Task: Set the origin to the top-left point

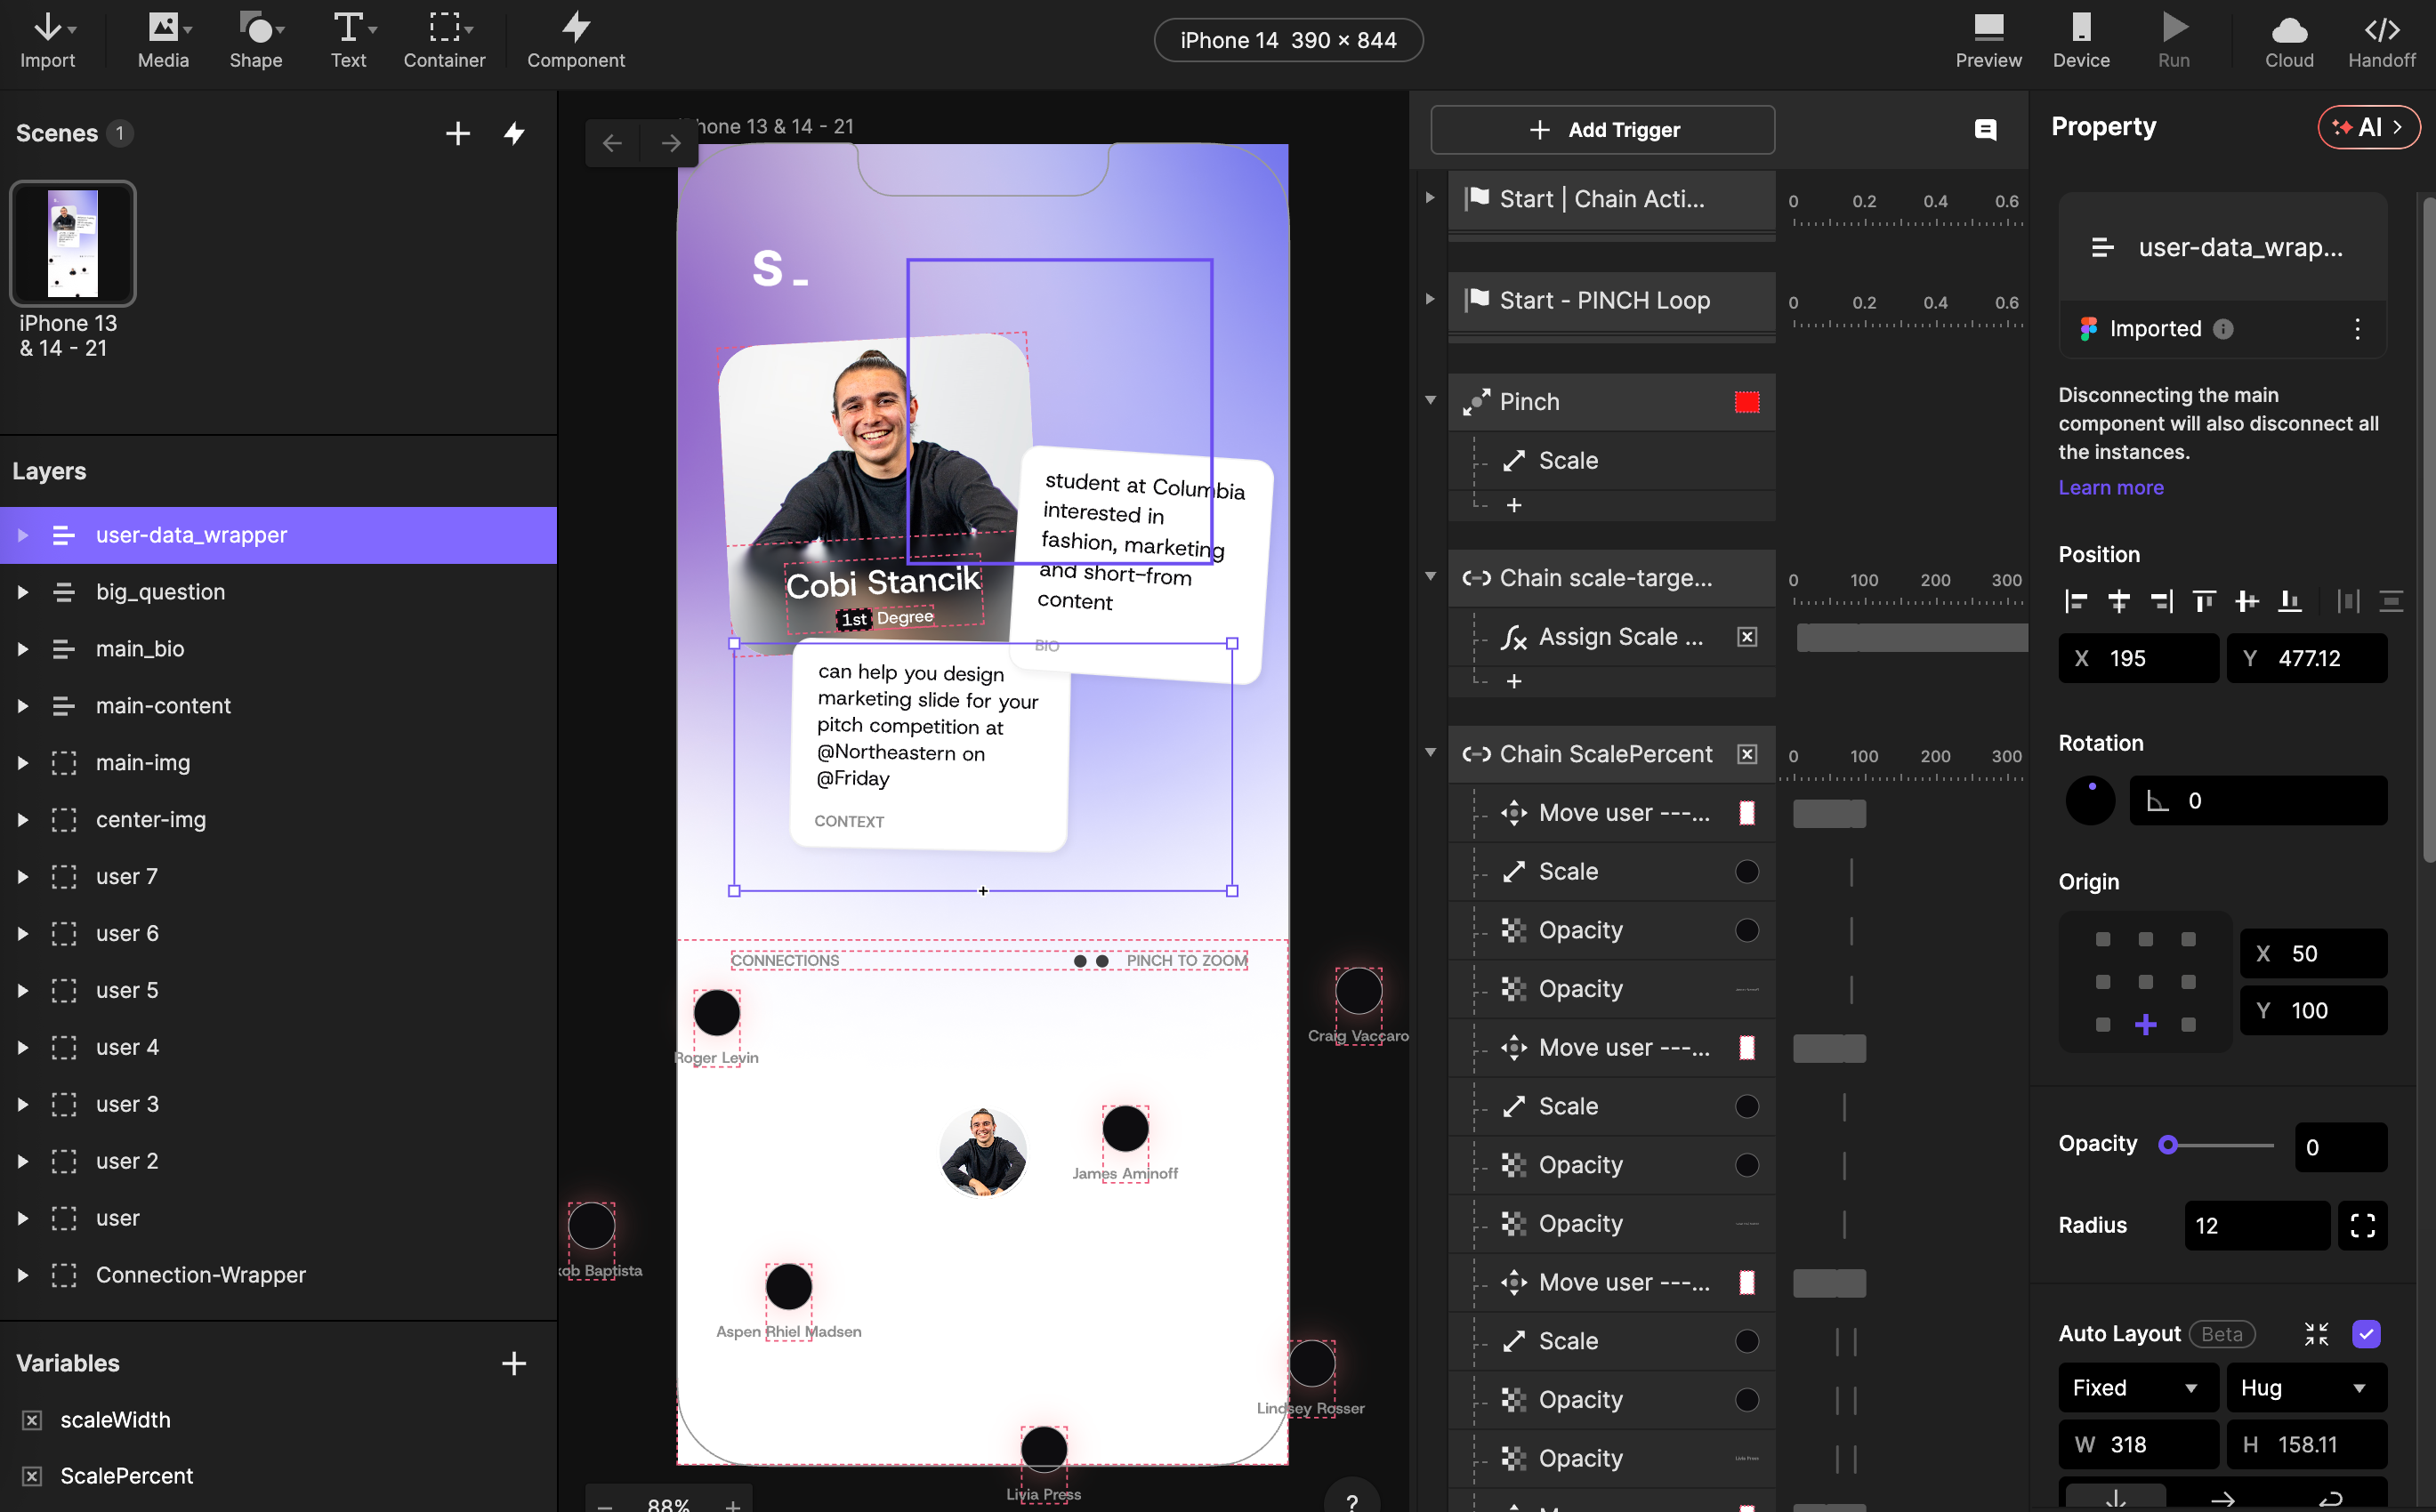Action: point(2102,939)
